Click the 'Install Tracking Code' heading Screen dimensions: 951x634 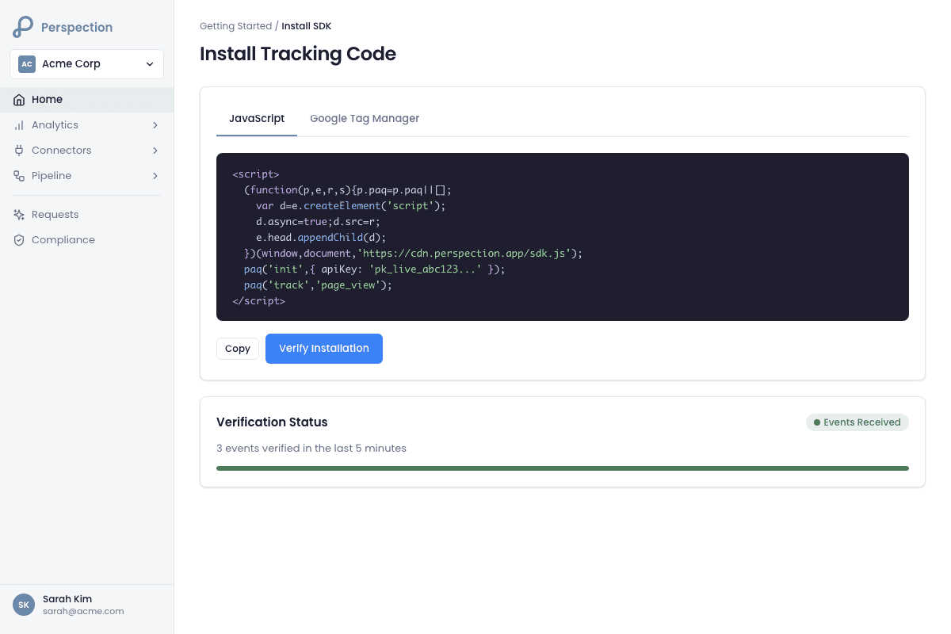[x=298, y=54]
